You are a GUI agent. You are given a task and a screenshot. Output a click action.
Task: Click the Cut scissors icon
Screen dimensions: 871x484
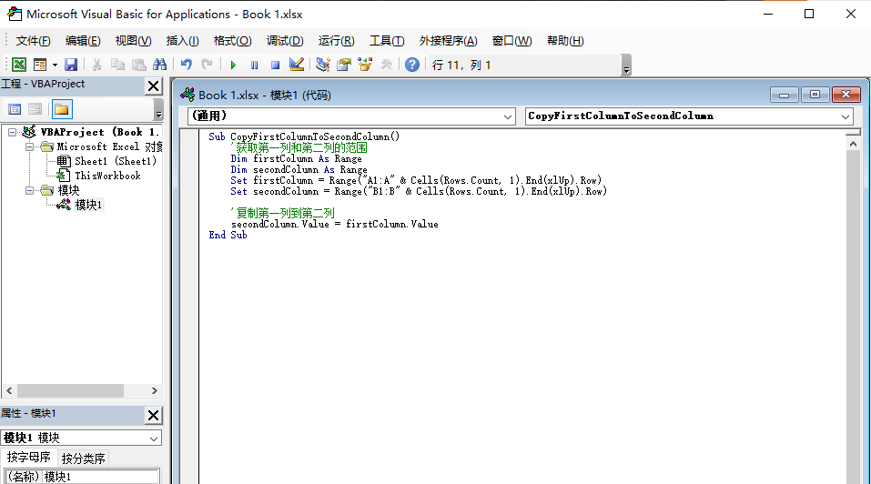96,65
